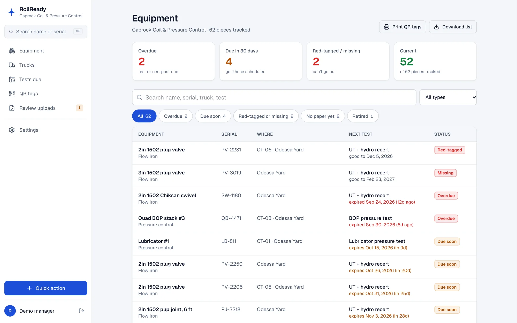The width and height of the screenshot is (517, 323).
Task: Click the Tests due calendar icon
Action: [12, 79]
